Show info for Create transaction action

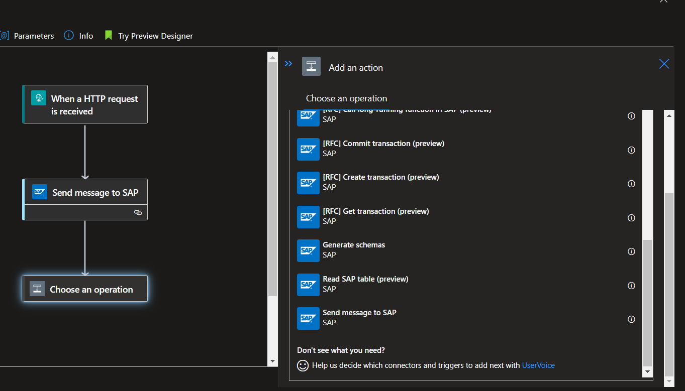pyautogui.click(x=632, y=184)
